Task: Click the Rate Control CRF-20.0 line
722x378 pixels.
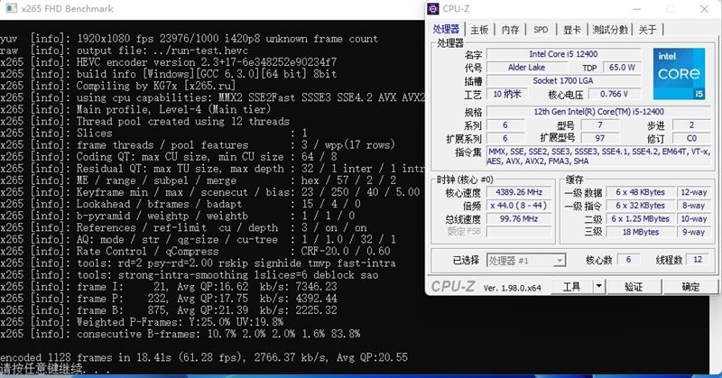Action: click(195, 252)
